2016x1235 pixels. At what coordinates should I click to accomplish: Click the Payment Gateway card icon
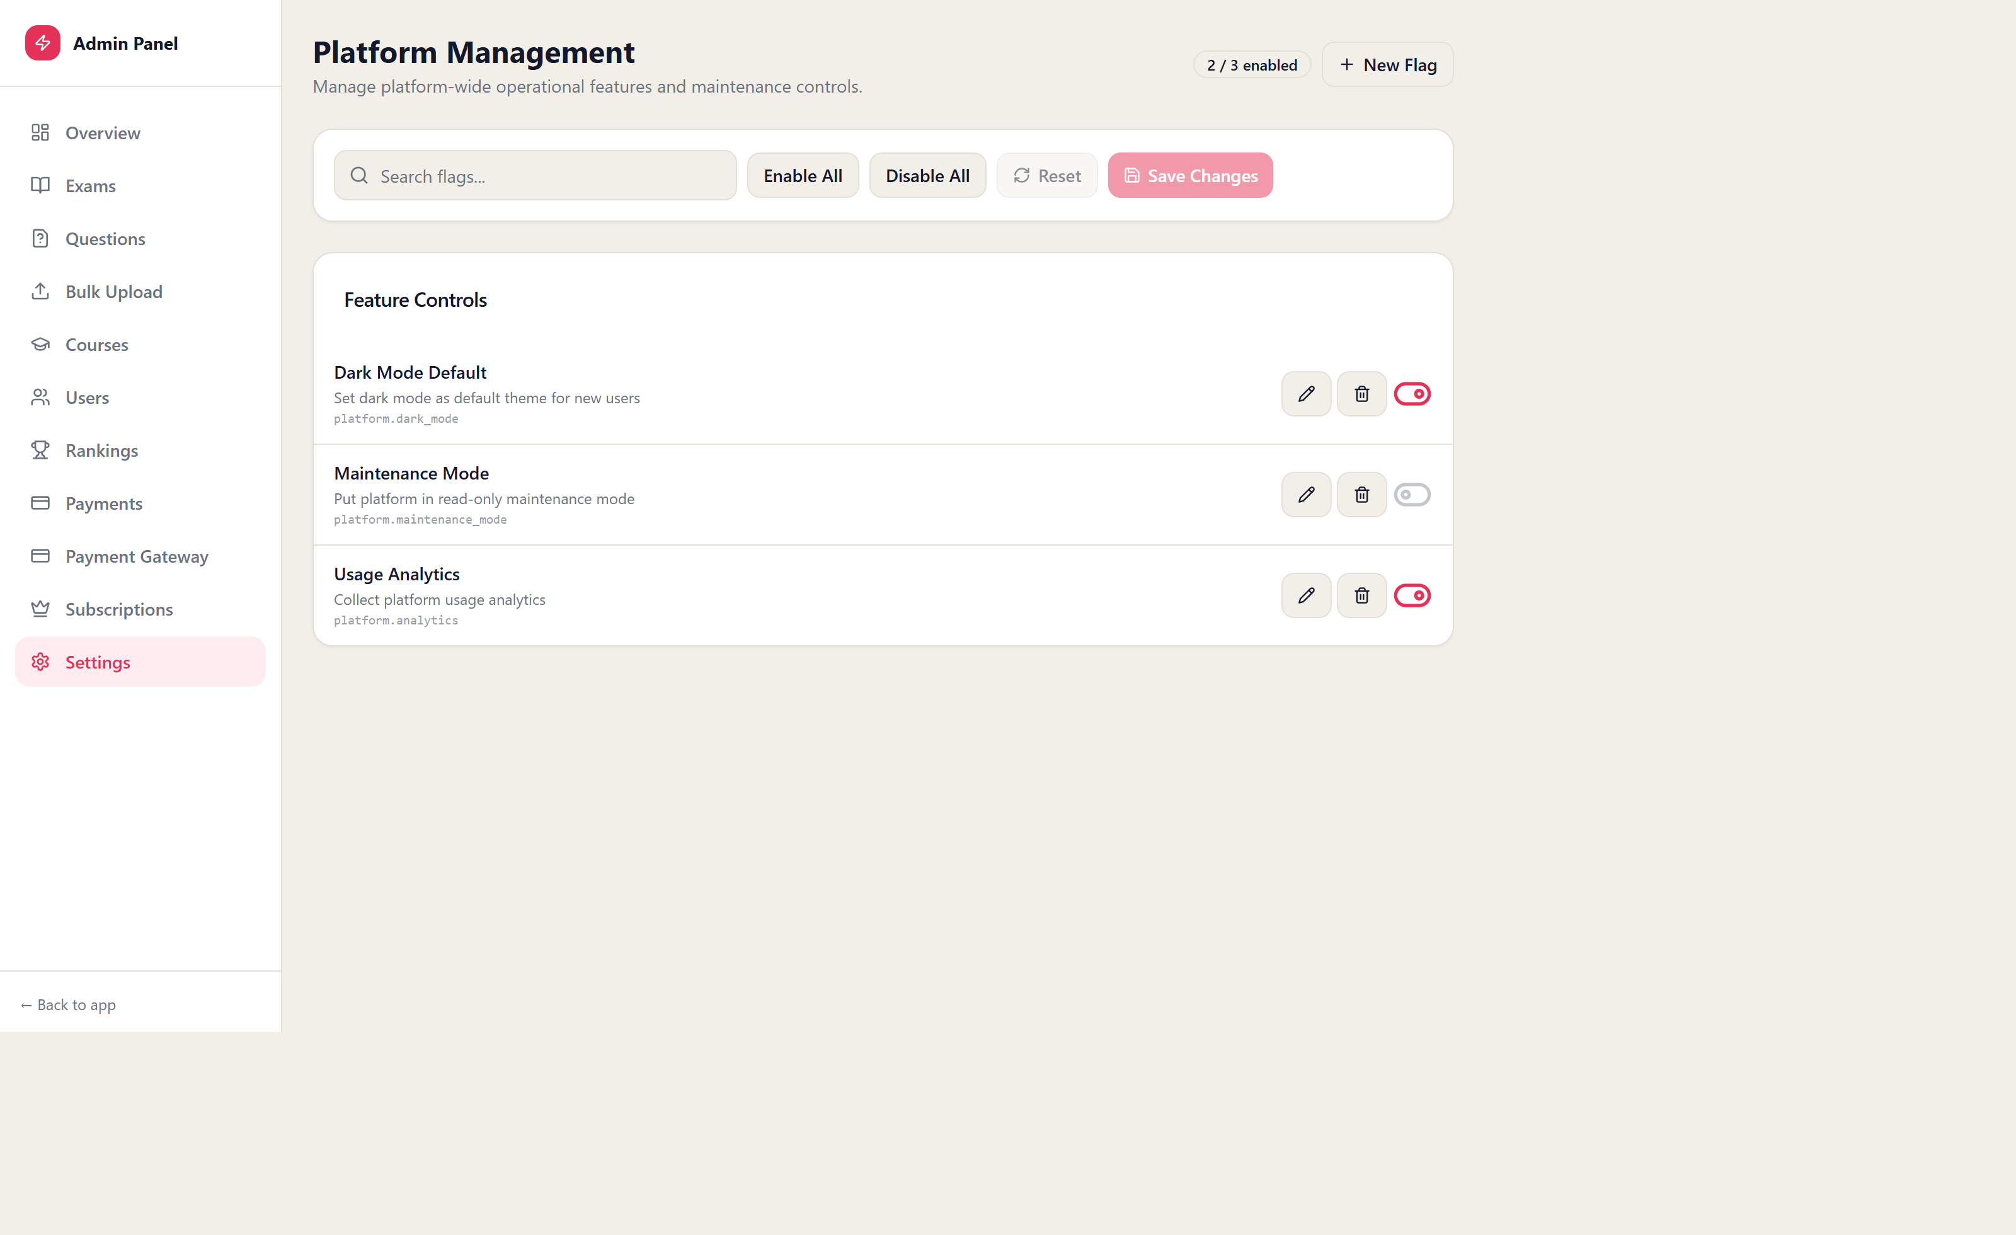40,556
